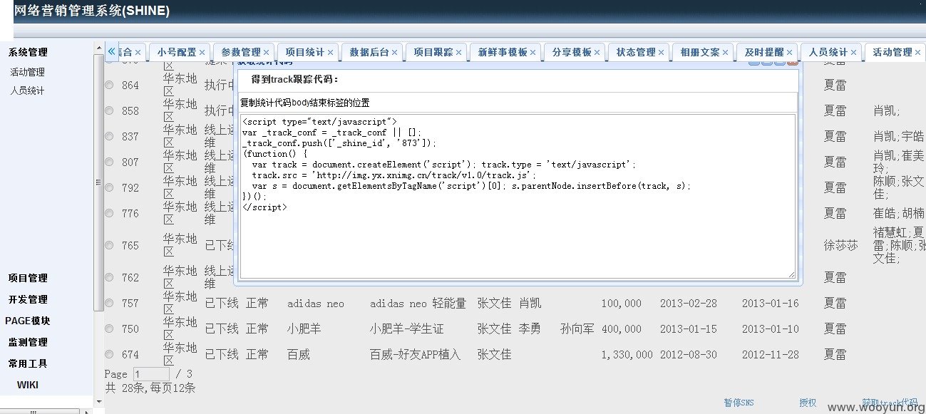Screen dimensions: 926x414
Task: Click the 2013-02-28 date cell
Action: coord(689,304)
